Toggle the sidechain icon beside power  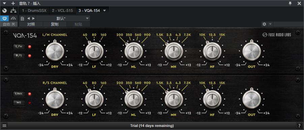tap(13, 19)
